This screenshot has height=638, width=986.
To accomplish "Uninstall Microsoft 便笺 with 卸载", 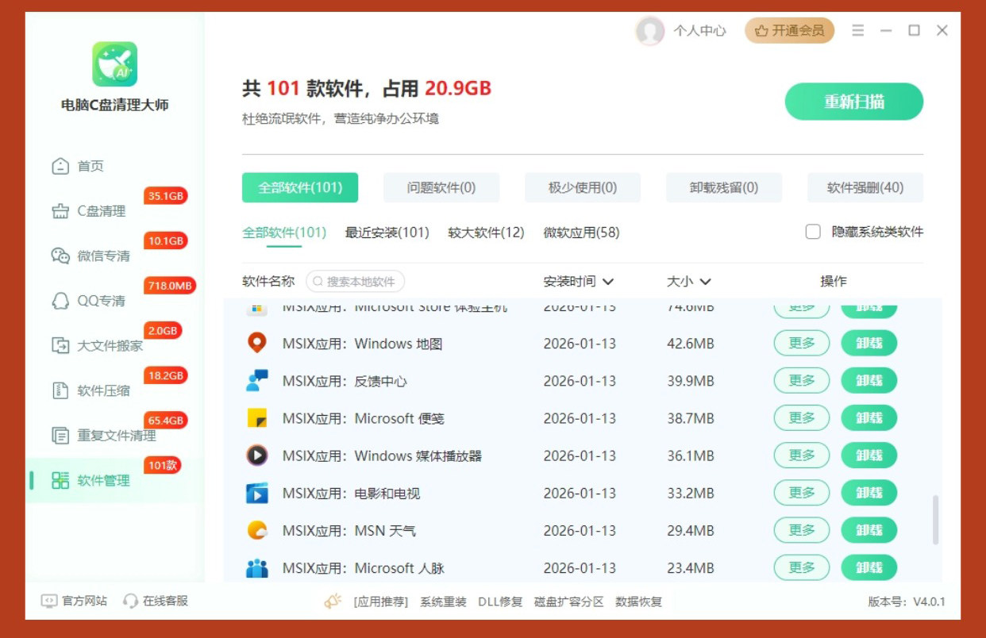I will [x=869, y=418].
